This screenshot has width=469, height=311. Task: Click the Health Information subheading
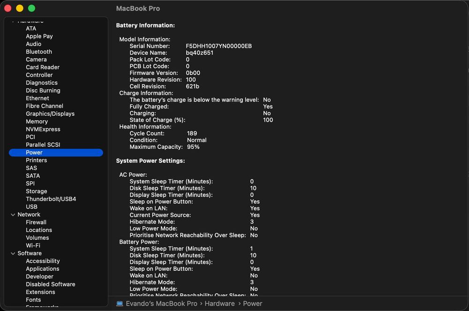click(145, 127)
